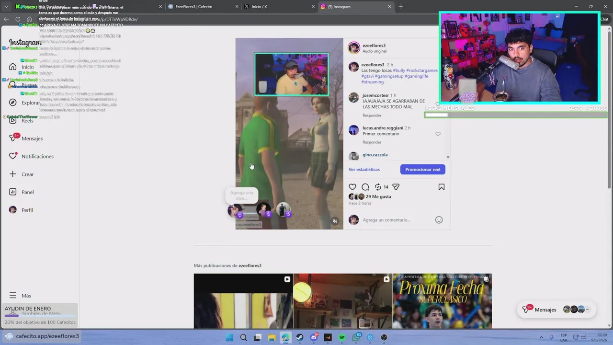Screen dimensions: 613x345
Task: Open the Windows Start menu
Action: 229,337
